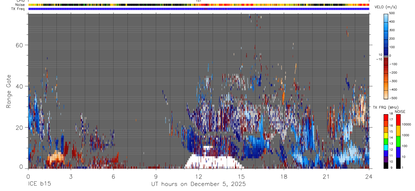Click the 18 tick on UT hours axis

pyautogui.click(x=284, y=176)
